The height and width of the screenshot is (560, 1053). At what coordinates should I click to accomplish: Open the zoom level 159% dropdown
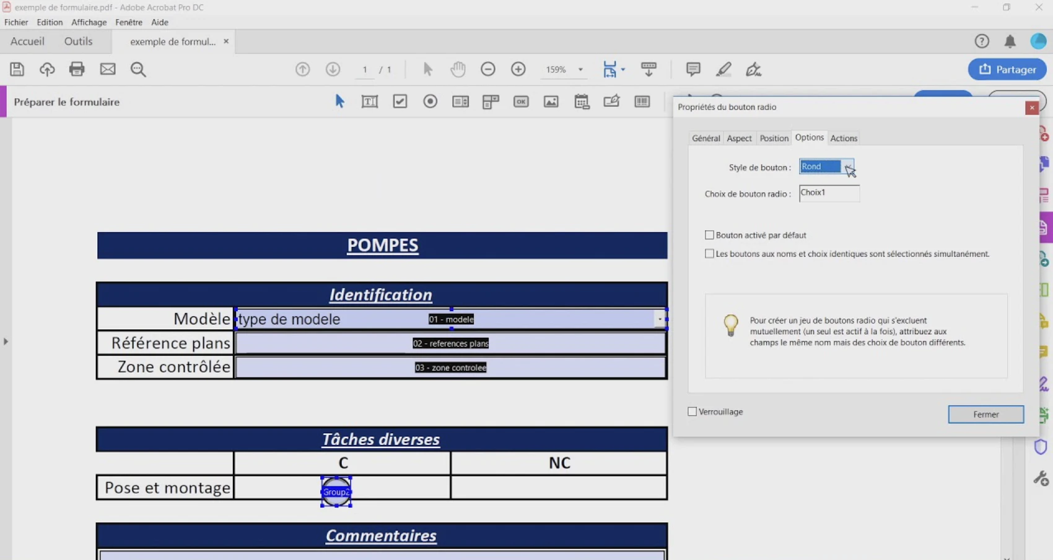pos(580,69)
